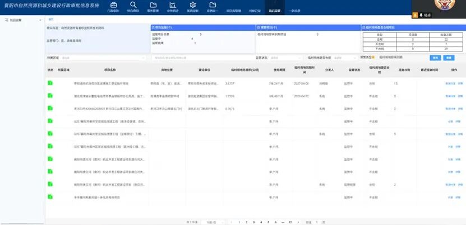The width and height of the screenshot is (466, 225).
Task: Click the green status icon in first row
Action: point(50,83)
